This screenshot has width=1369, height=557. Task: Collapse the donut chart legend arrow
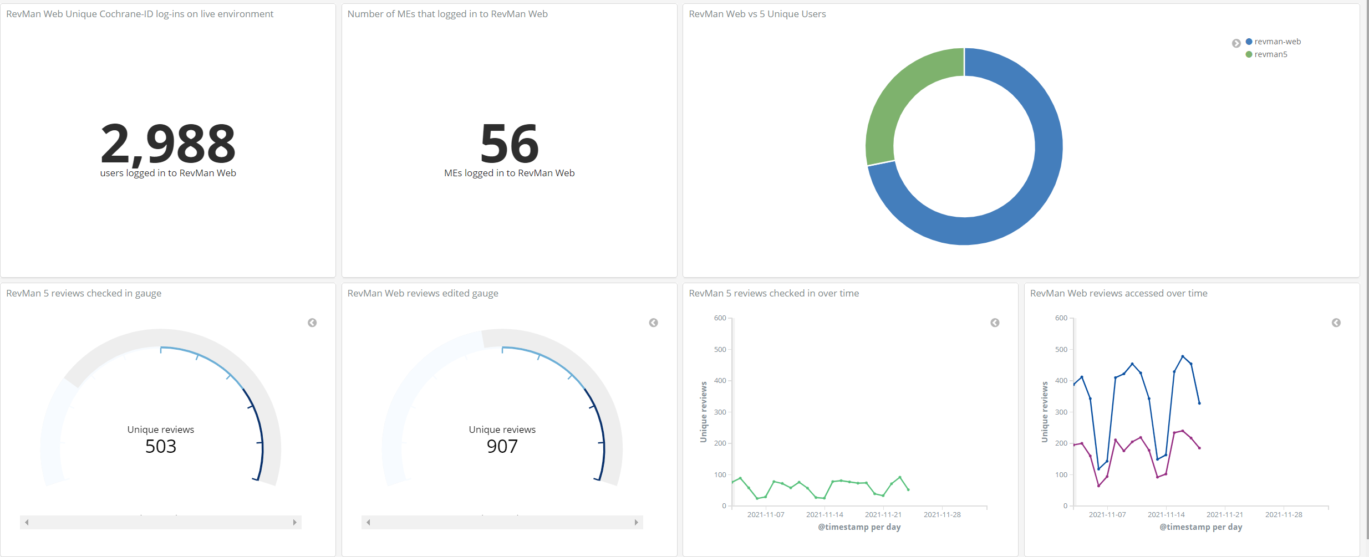1236,43
